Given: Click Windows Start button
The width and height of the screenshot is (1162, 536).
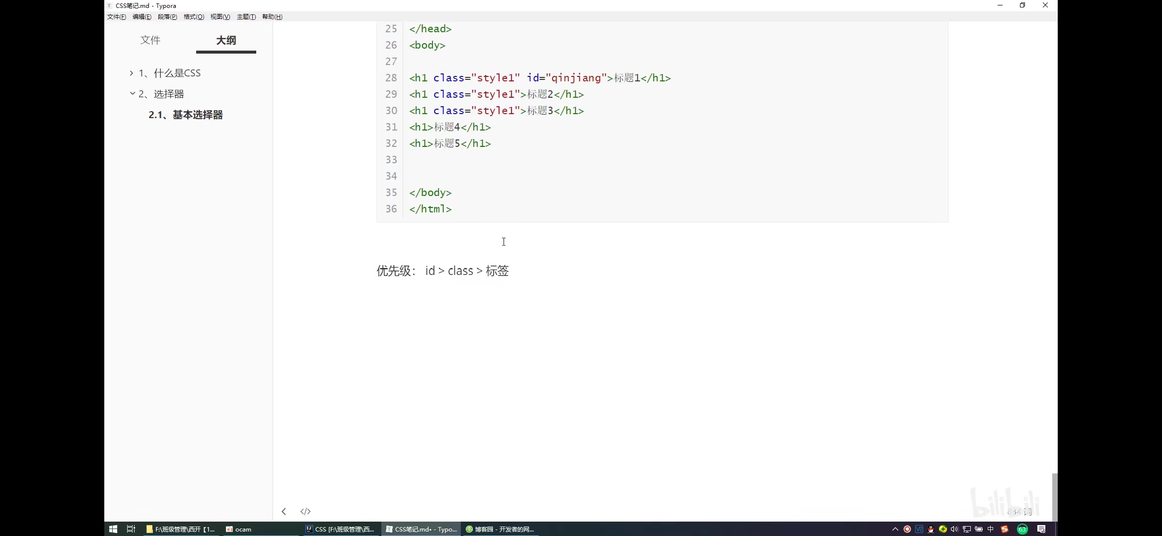Looking at the screenshot, I should tap(113, 529).
